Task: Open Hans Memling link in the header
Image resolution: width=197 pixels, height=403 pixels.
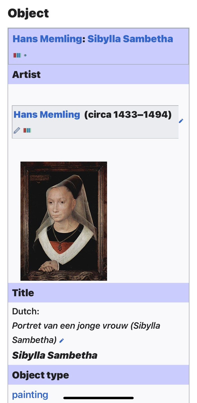Action: click(47, 39)
